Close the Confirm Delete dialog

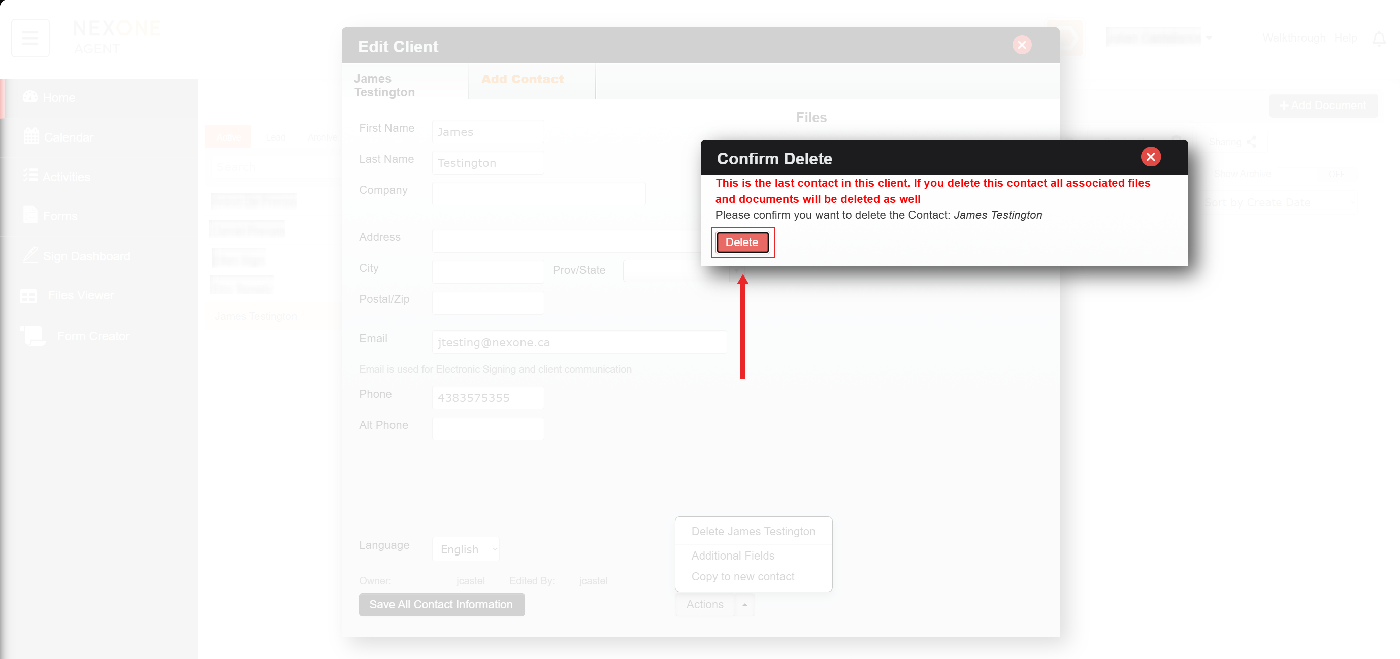(1150, 157)
